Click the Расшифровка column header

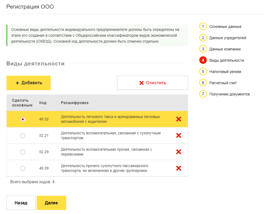coord(74,103)
